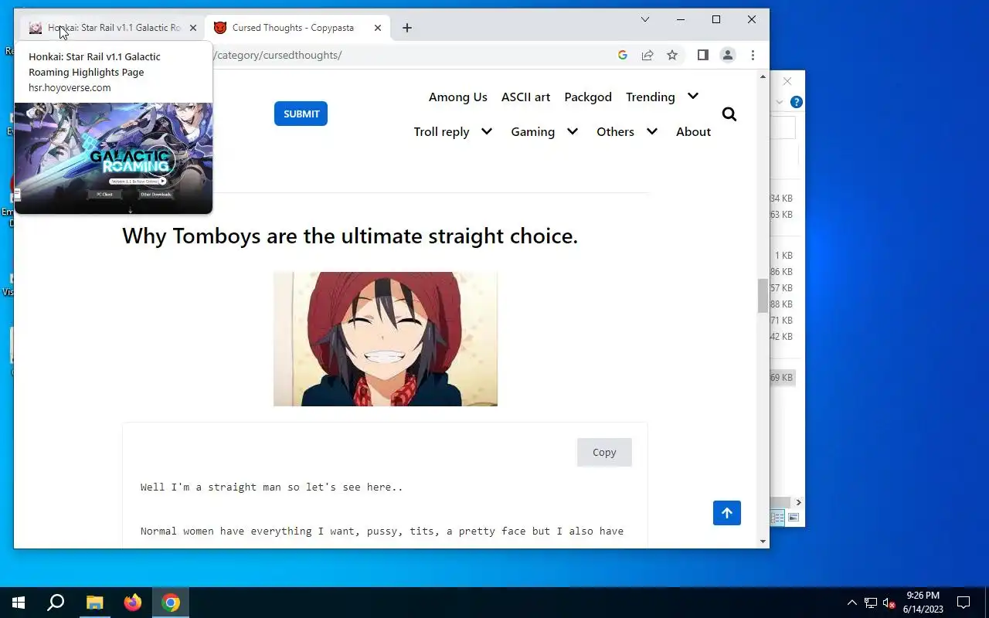
Task: Open Trending menu item
Action: pos(651,97)
